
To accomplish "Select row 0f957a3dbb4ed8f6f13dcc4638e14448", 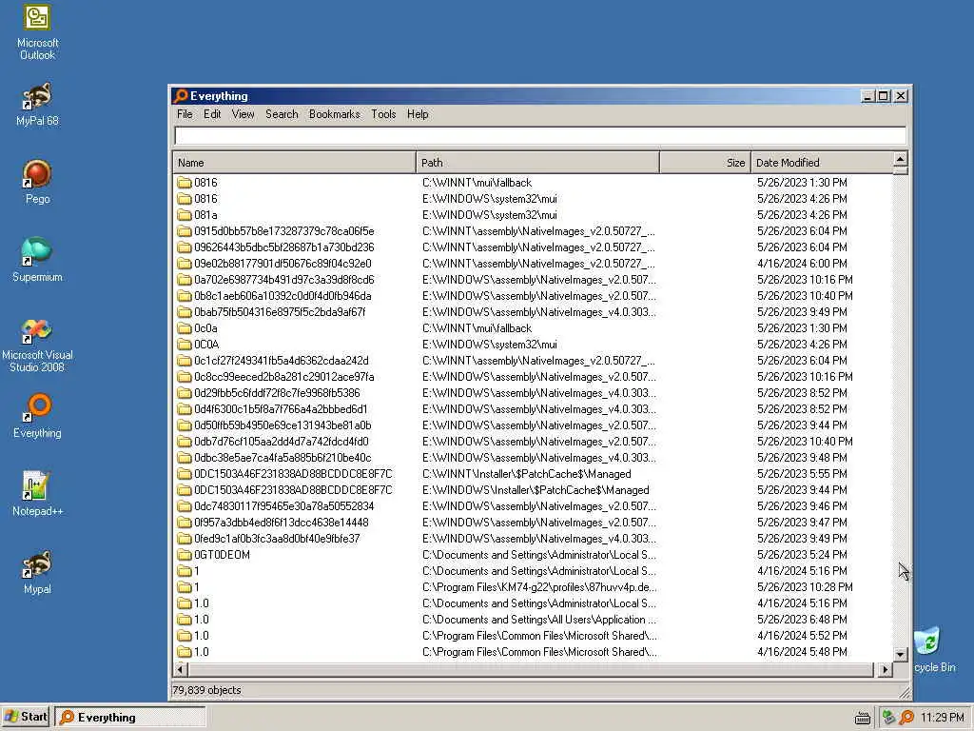I will [533, 523].
